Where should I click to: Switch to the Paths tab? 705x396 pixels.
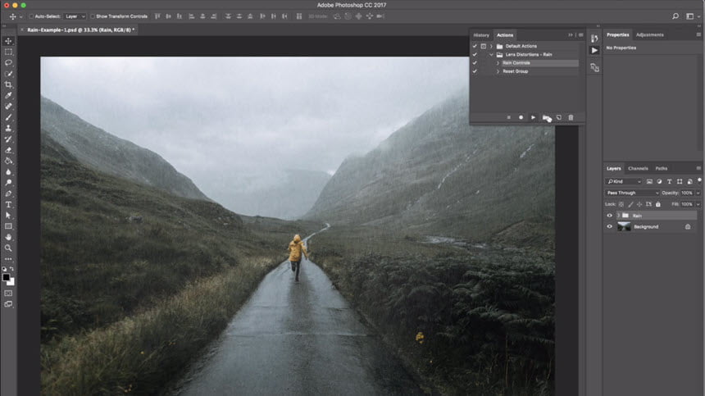(x=662, y=169)
